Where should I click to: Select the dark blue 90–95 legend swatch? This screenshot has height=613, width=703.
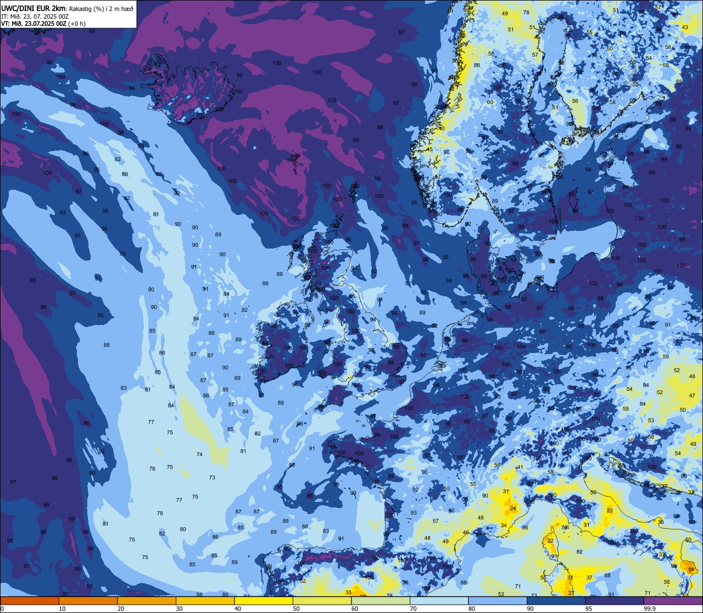(556, 600)
